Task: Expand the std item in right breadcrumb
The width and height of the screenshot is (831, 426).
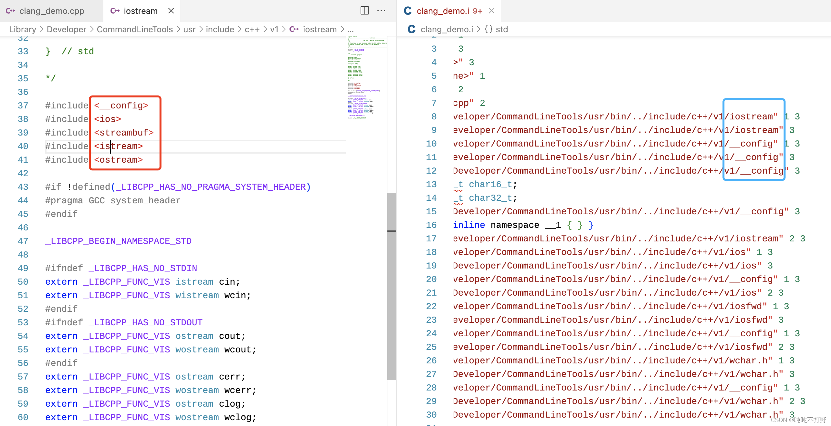Action: click(501, 29)
